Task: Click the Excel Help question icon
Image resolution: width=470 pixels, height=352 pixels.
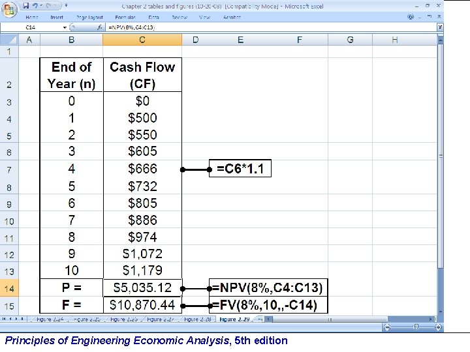Action: [x=411, y=17]
